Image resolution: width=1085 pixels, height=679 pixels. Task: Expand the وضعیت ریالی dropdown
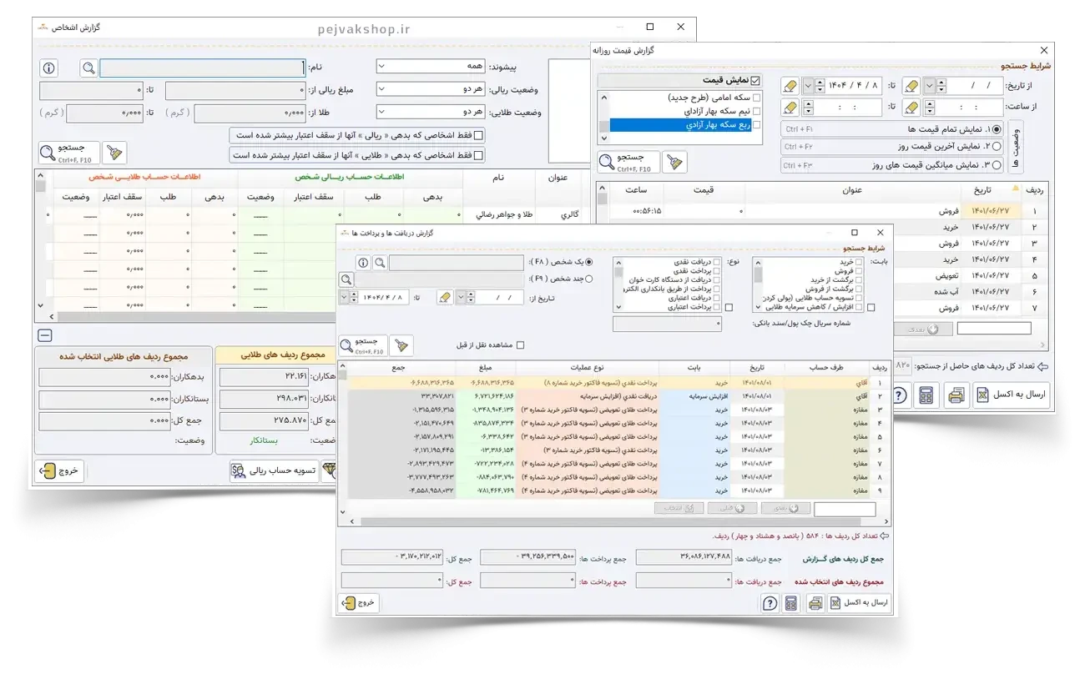430,89
